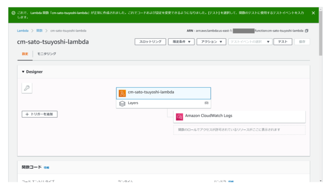Click the success checkmark icon in banner
Image resolution: width=331 pixels, height=193 pixels.
point(13,13)
